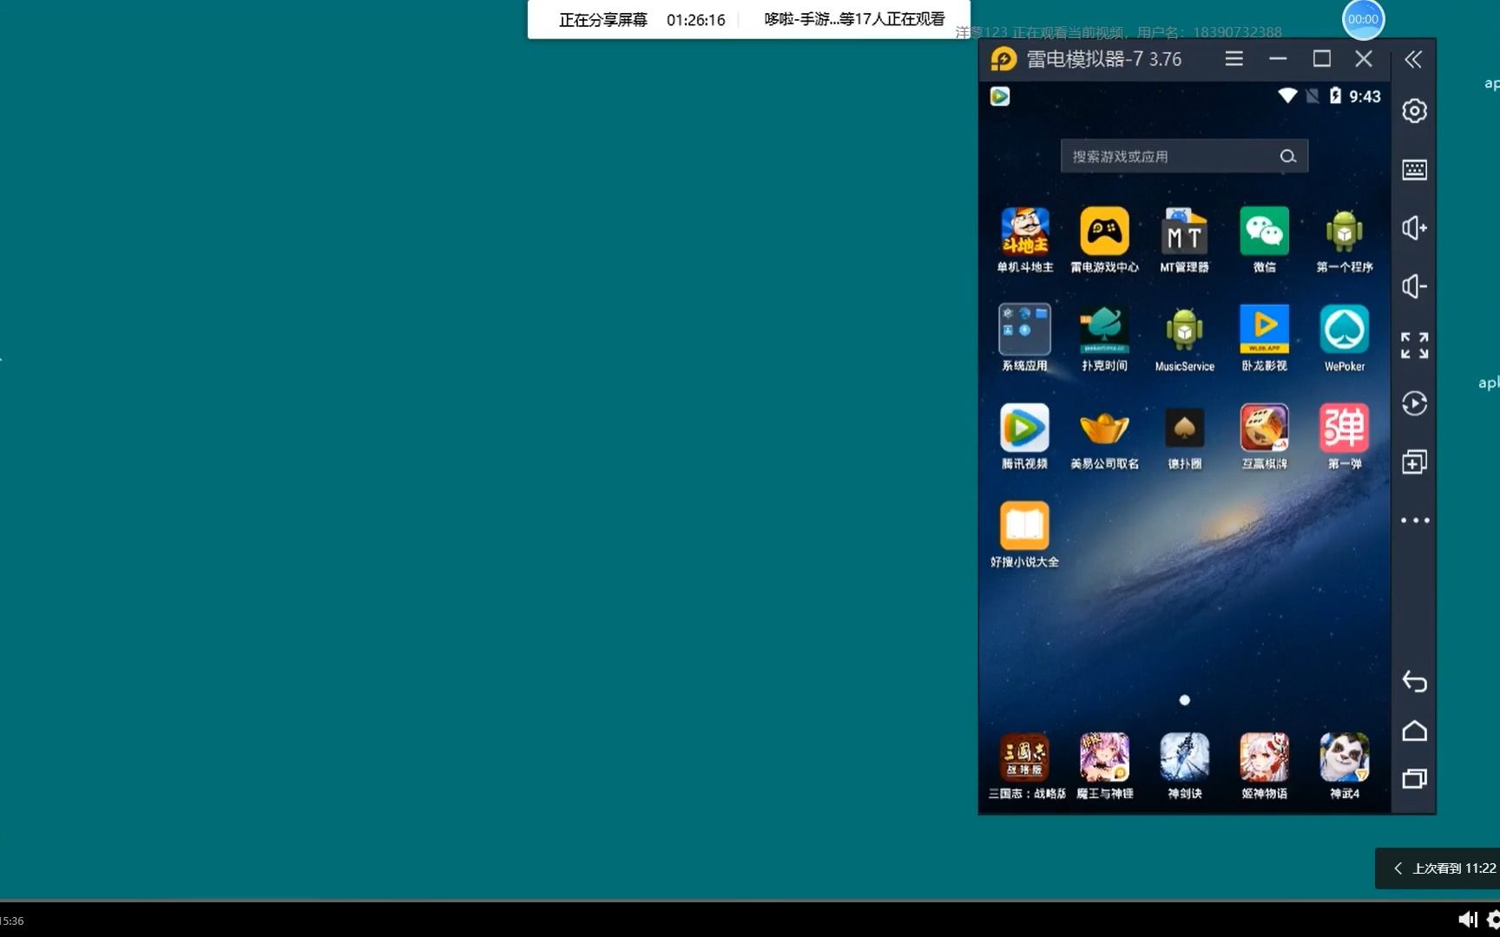Tap the Android home button

[1414, 731]
